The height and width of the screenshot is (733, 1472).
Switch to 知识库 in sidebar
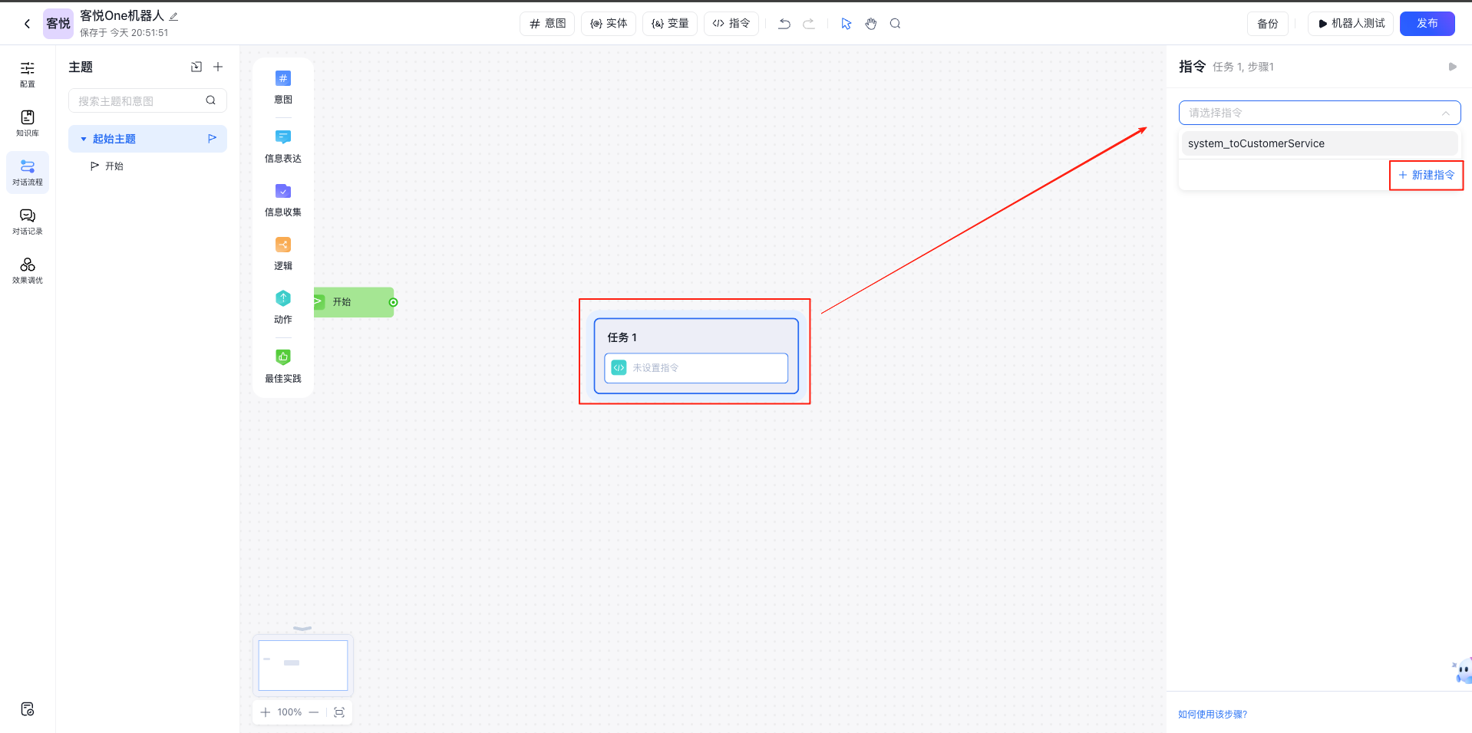pyautogui.click(x=28, y=123)
